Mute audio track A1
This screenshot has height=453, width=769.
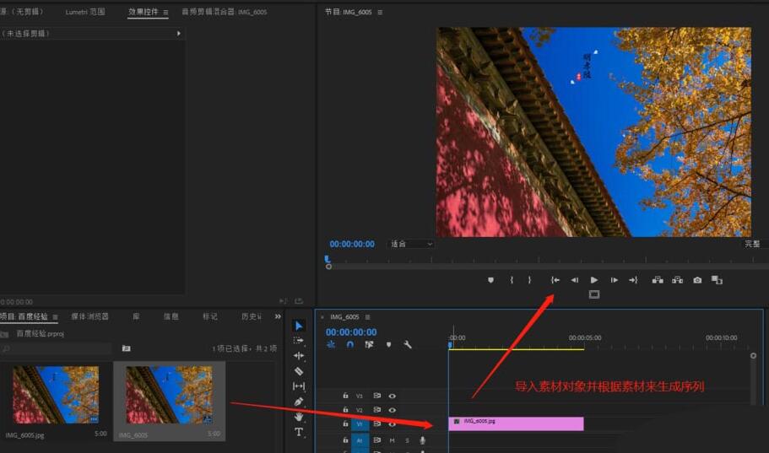click(392, 440)
